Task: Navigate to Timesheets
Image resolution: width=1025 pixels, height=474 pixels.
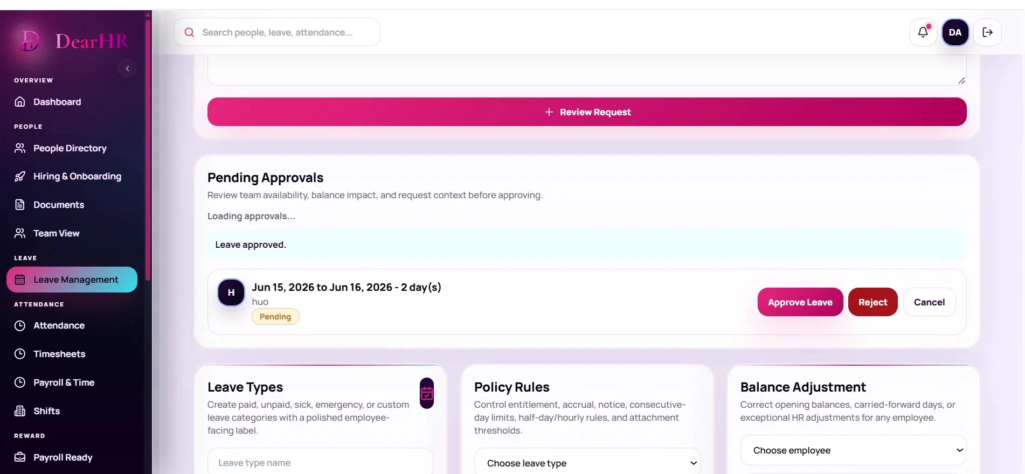Action: click(72, 354)
